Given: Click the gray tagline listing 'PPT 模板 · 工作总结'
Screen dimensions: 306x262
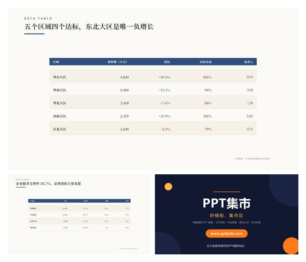Looking at the screenshot, I should point(226,222).
